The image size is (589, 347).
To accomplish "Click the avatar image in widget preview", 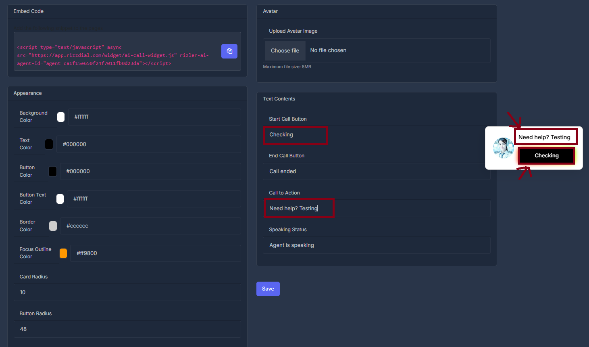I will coord(504,148).
